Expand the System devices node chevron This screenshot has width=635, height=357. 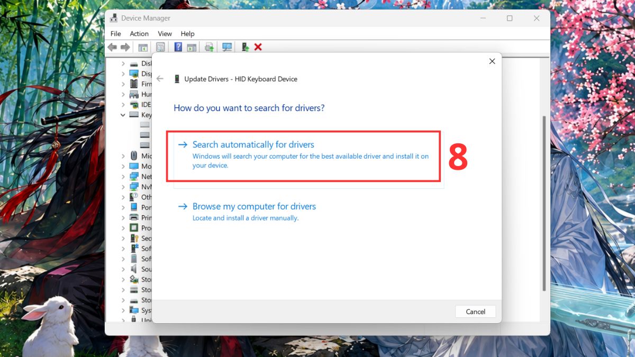tap(123, 310)
